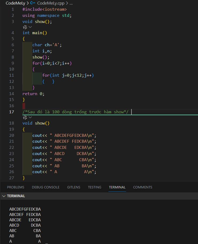Click line number 17 in gutter
198x244 pixels.
click(x=11, y=112)
